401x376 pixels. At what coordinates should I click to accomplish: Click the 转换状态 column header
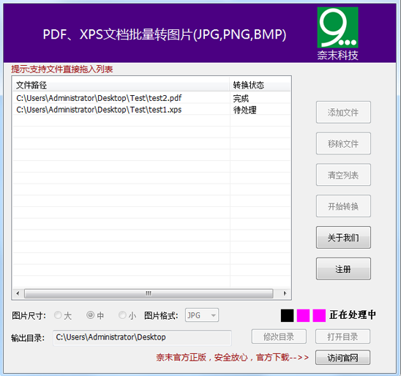pos(260,85)
